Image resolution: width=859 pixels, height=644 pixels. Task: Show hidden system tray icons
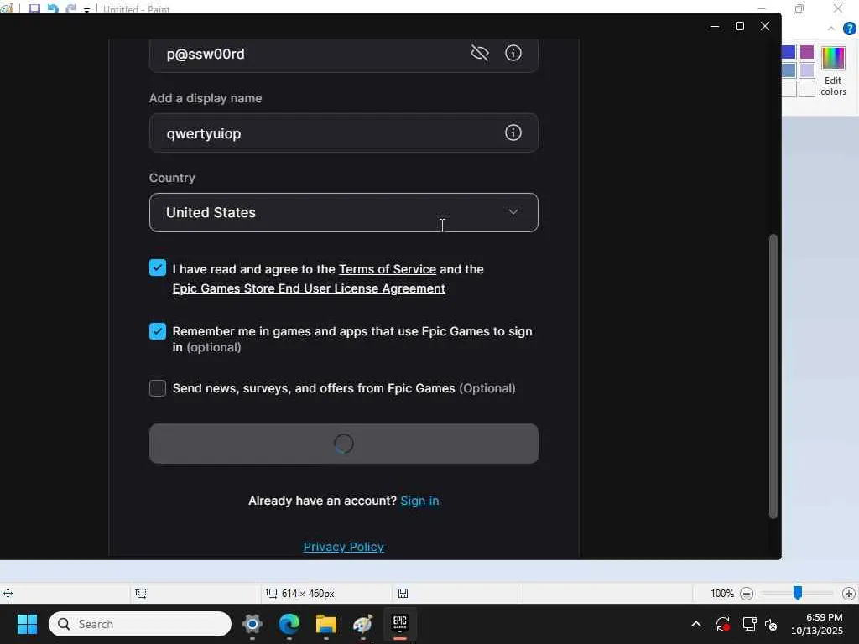point(695,624)
